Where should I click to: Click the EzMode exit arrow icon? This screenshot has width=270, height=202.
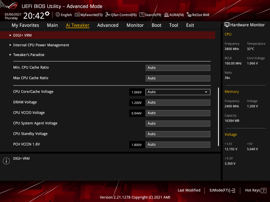pos(233,190)
